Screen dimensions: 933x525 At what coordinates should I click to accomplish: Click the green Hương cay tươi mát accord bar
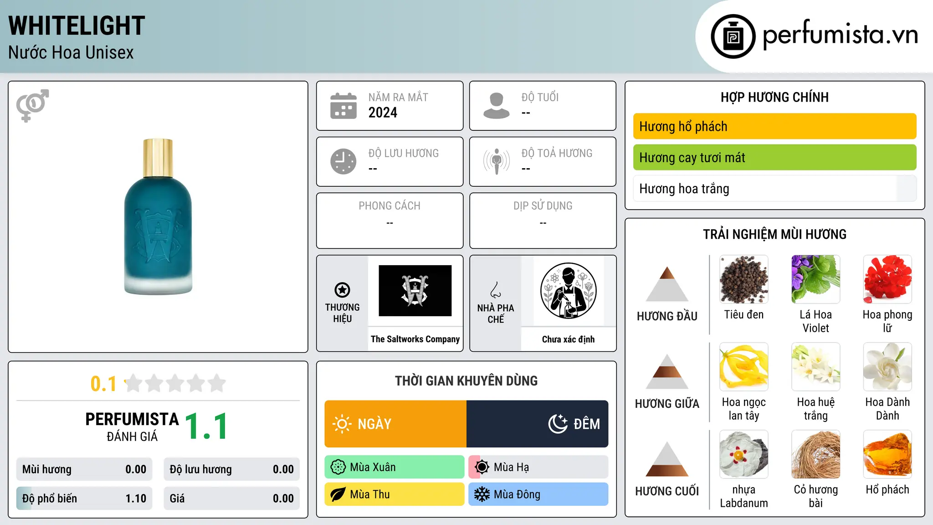(x=774, y=157)
